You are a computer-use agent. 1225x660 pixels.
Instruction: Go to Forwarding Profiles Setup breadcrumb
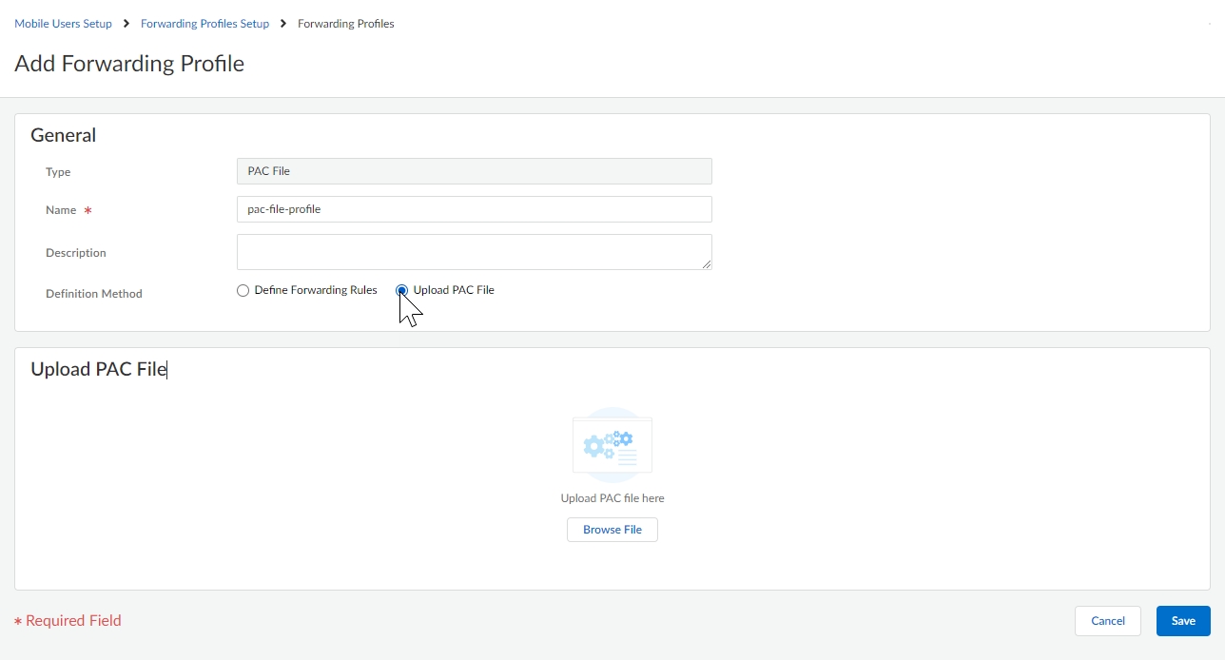click(204, 24)
